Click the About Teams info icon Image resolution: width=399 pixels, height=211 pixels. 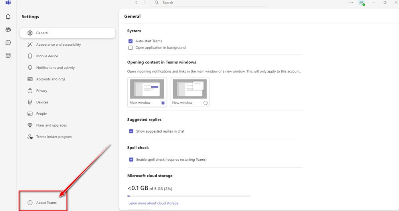click(30, 203)
